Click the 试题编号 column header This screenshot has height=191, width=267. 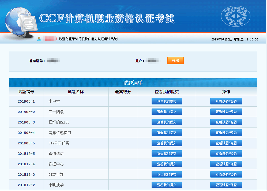point(26,92)
